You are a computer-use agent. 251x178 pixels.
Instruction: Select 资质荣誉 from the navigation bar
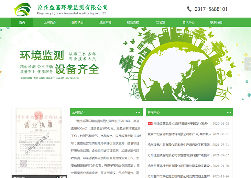point(105,22)
